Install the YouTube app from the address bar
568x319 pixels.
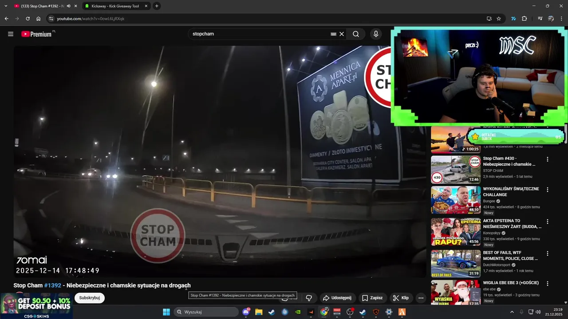pos(489,19)
